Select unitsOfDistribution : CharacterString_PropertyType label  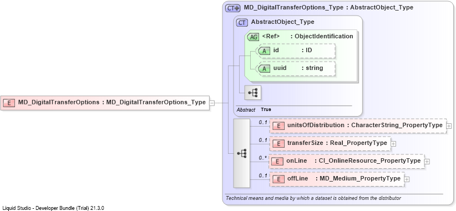pos(364,125)
